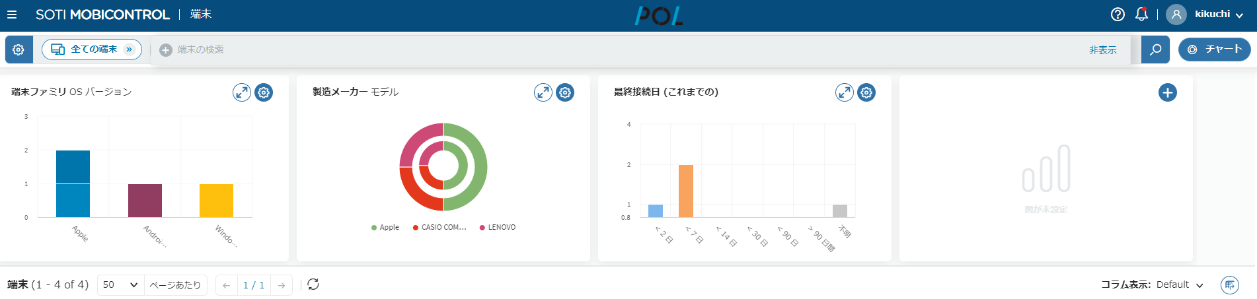1257x299 pixels.
Task: Click the user avatar icon
Action: (1176, 15)
